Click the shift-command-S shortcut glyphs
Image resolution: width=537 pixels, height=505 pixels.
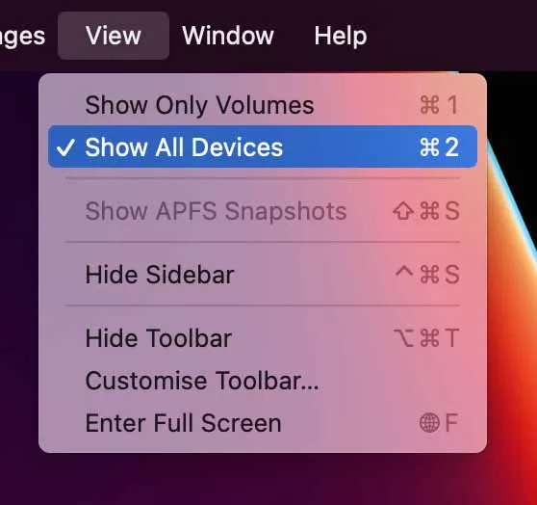point(426,211)
